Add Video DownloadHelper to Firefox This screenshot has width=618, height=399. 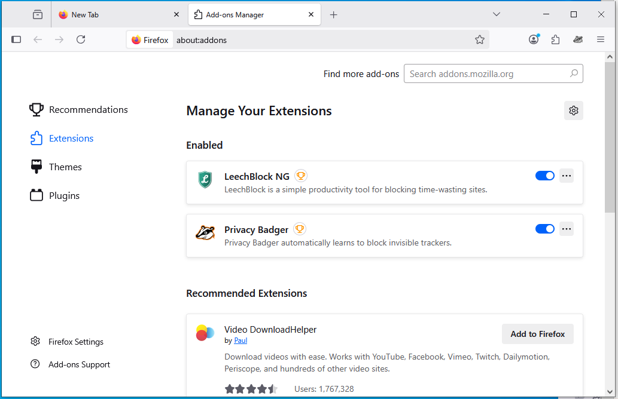tap(537, 334)
